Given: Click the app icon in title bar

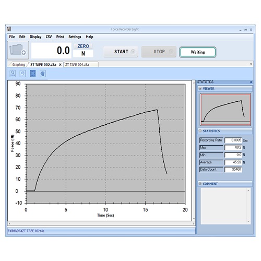Looking at the screenshot, I should pos(9,29).
